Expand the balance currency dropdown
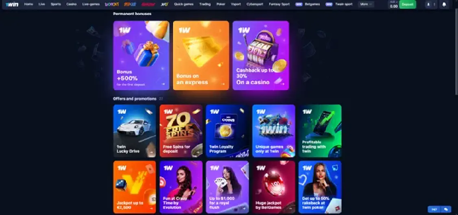The height and width of the screenshot is (215, 458). (x=394, y=2)
